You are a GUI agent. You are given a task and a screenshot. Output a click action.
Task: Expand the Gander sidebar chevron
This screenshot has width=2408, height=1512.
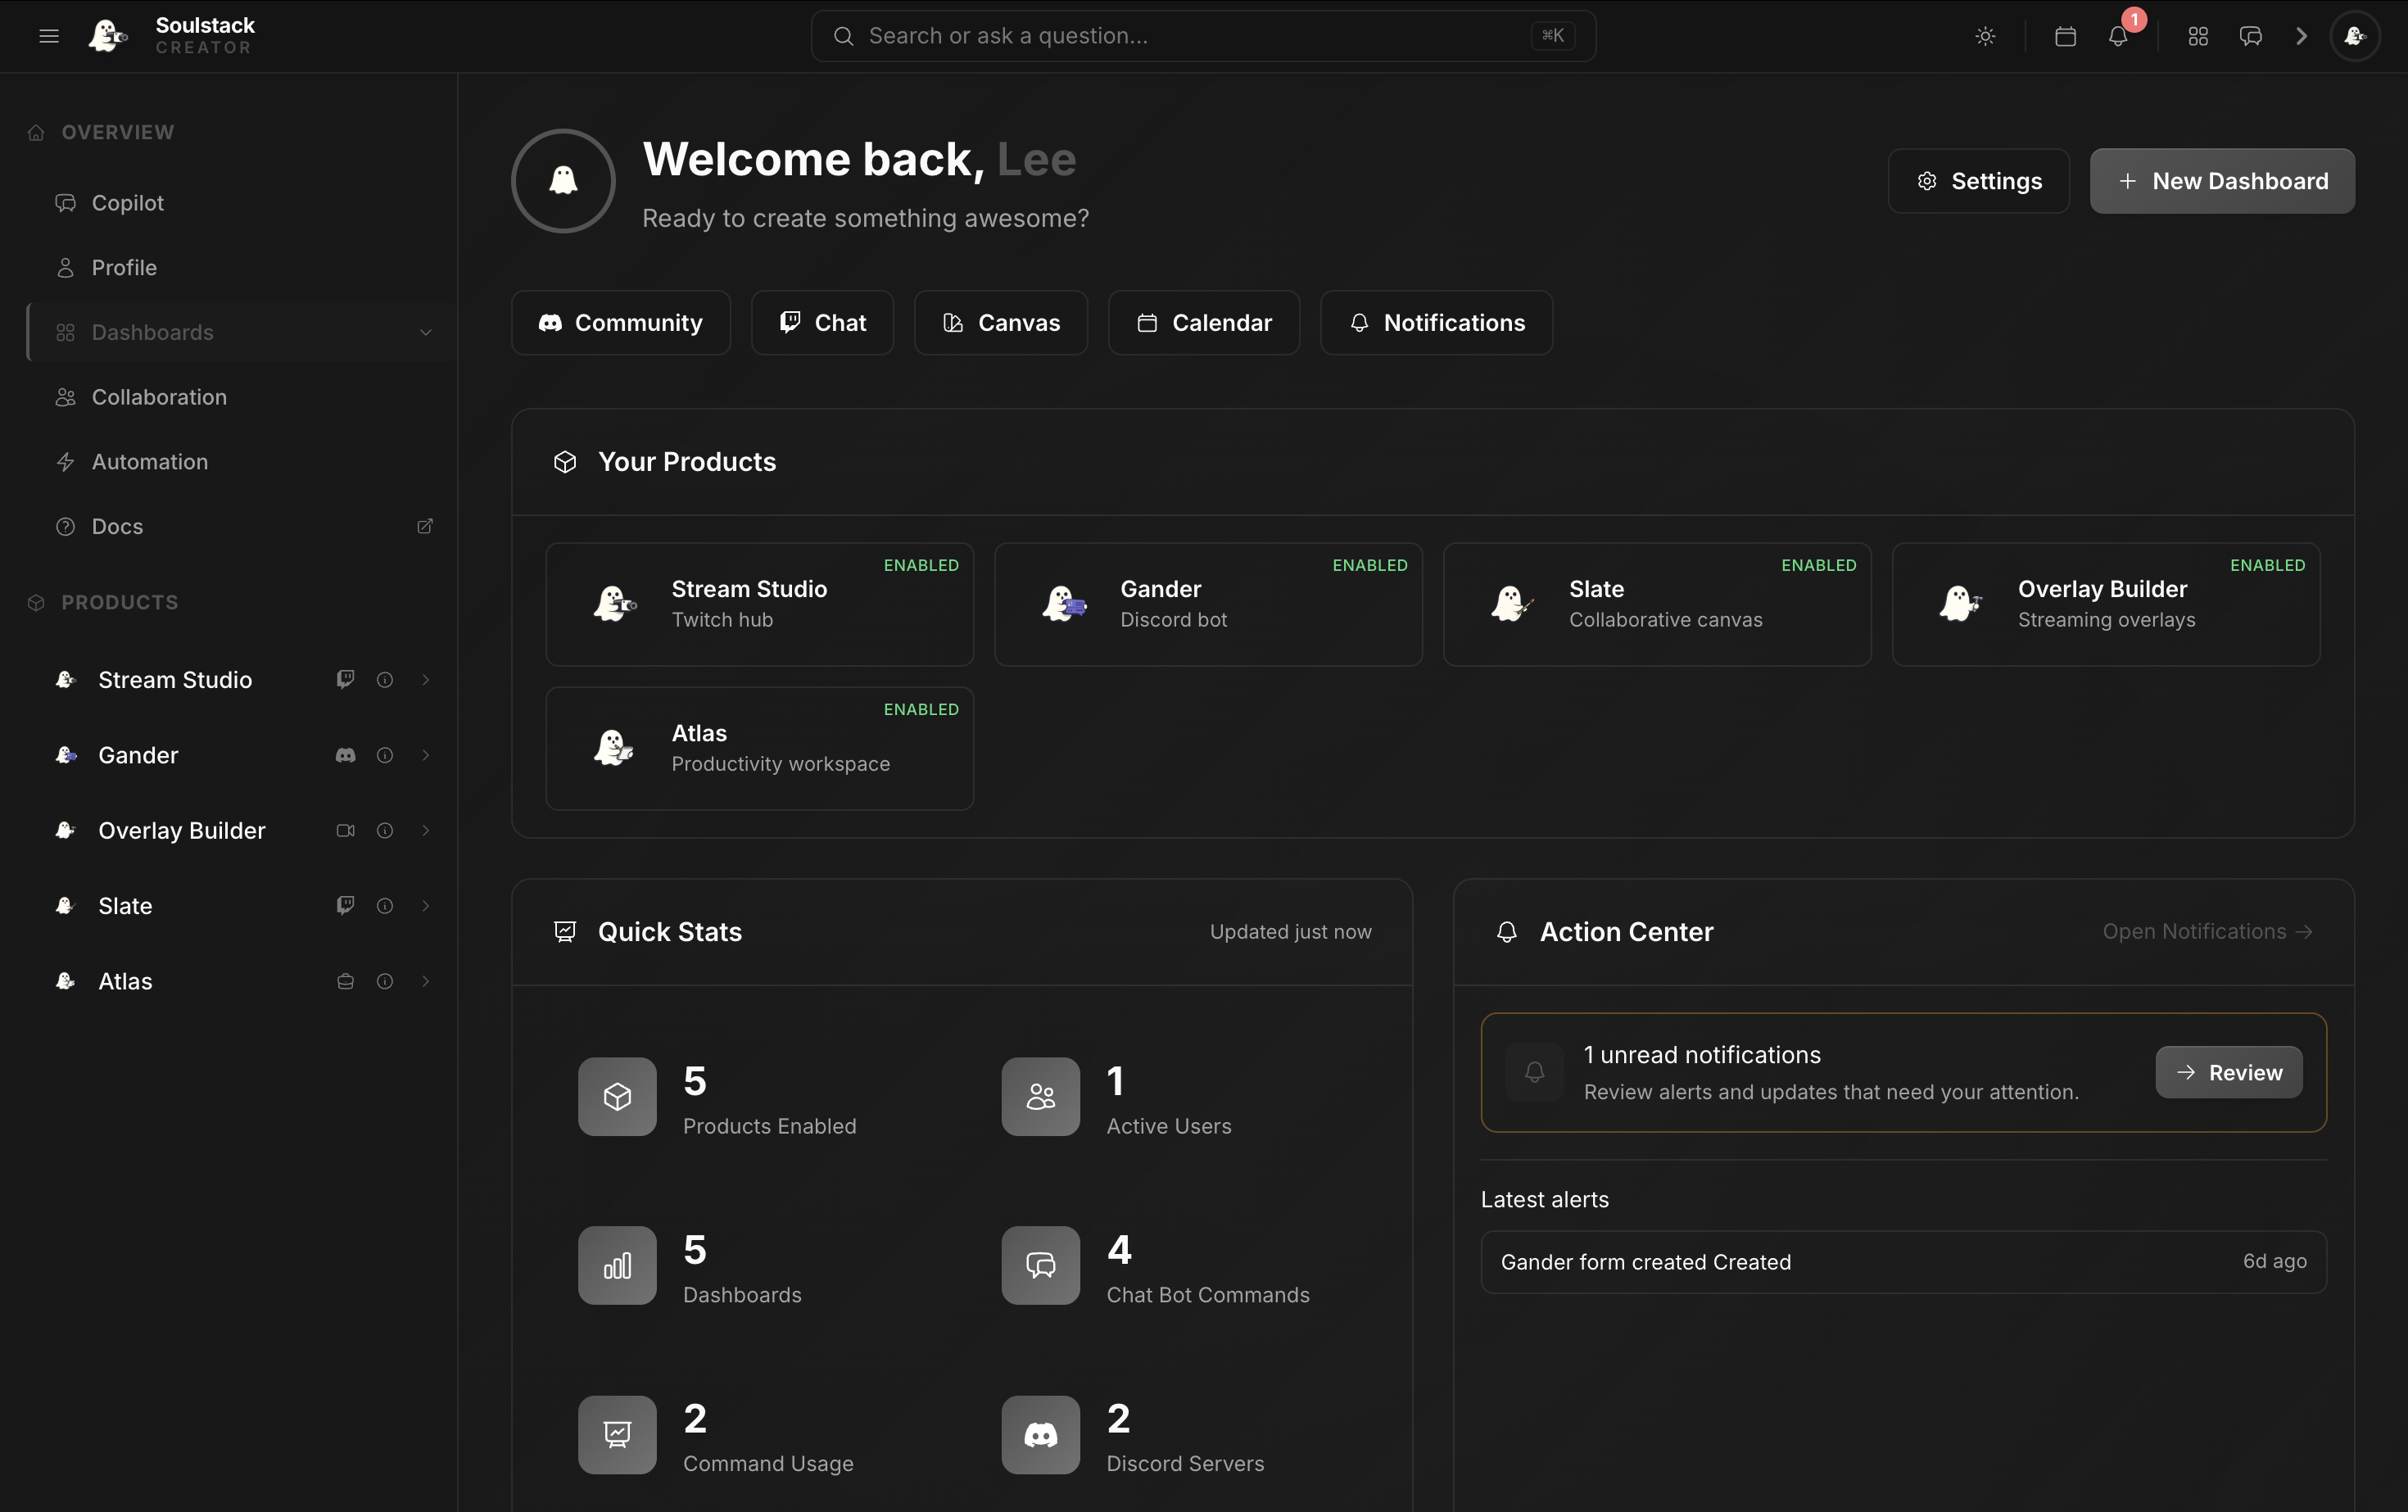425,755
